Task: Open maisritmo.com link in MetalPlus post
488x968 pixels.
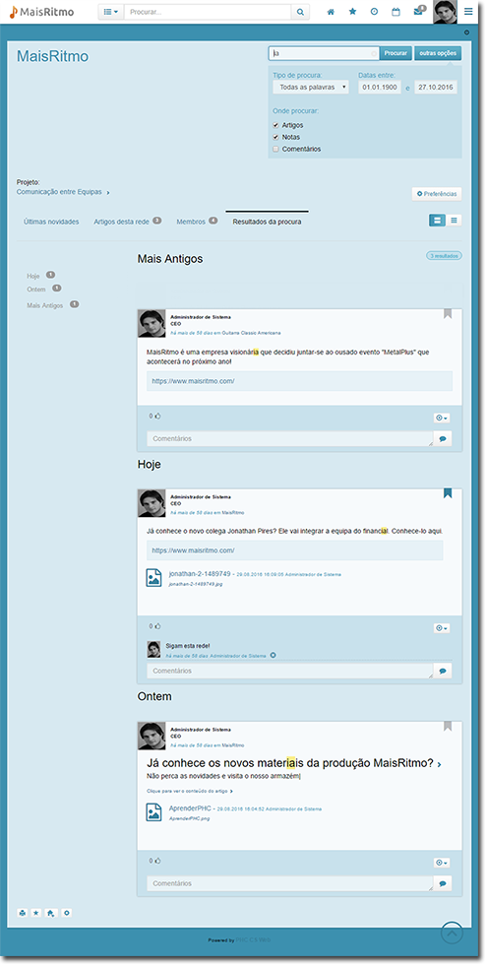Action: coord(193,381)
